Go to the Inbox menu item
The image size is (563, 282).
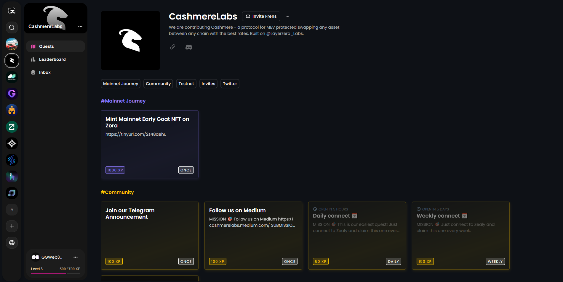[x=45, y=72]
